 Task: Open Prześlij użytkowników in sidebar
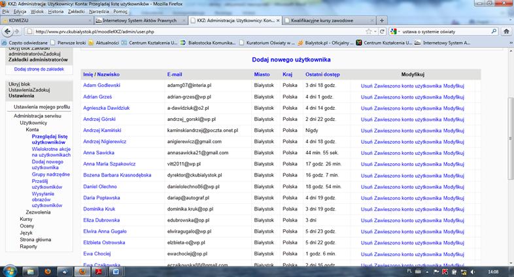point(47,184)
